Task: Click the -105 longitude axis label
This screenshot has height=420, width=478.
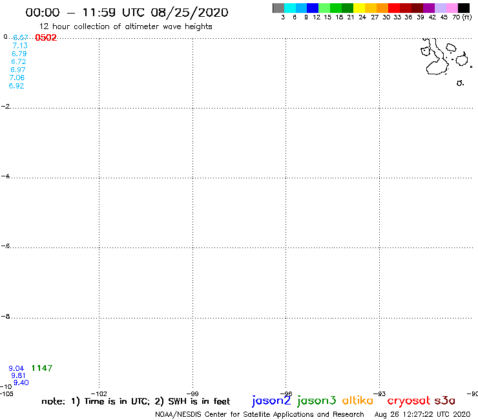Action: point(6,394)
